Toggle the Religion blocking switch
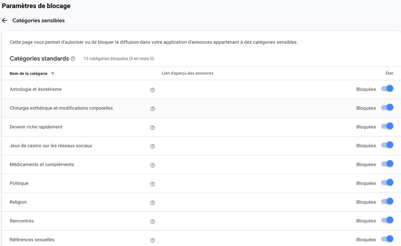The image size is (401, 246). coord(387,201)
